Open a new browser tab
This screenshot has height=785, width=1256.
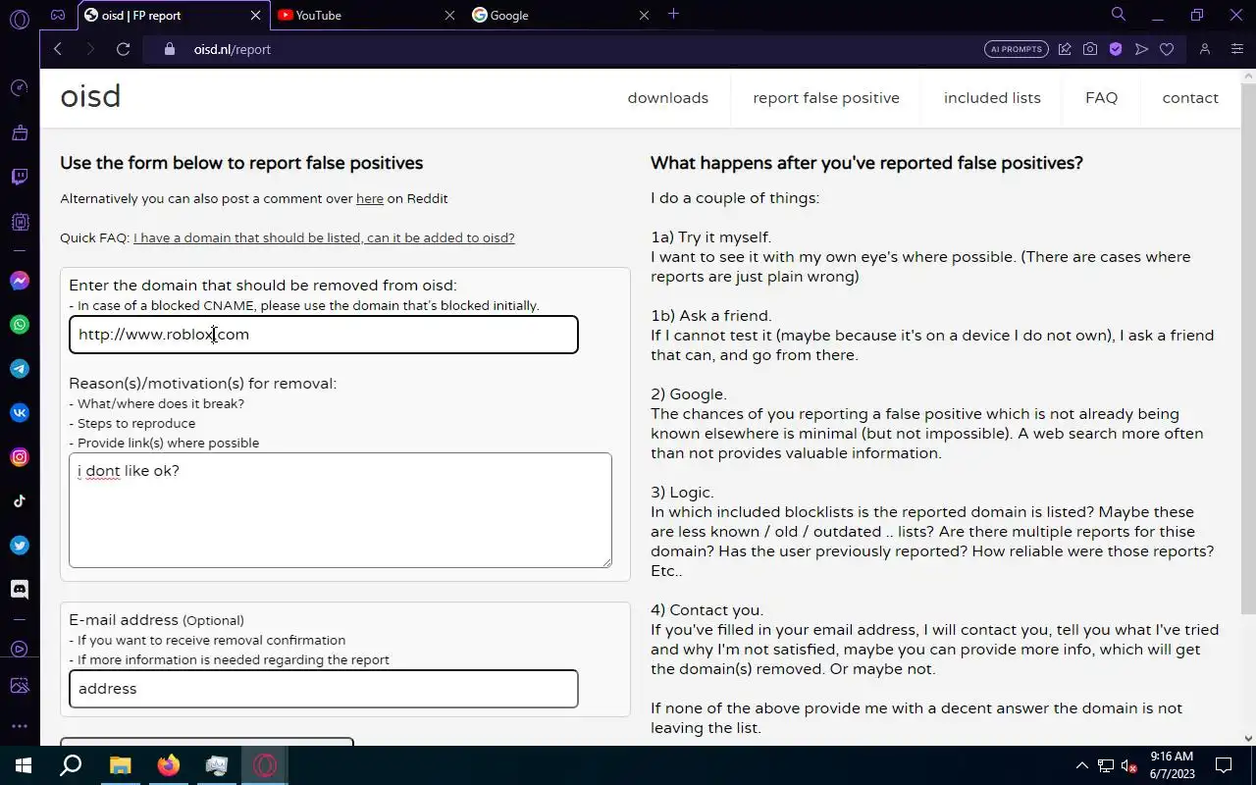(x=673, y=14)
